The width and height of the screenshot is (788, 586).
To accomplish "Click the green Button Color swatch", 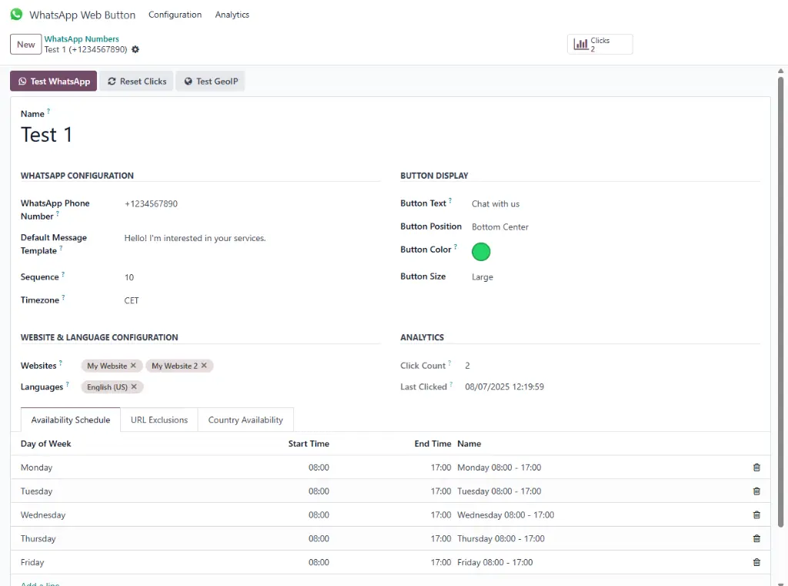I will click(481, 252).
